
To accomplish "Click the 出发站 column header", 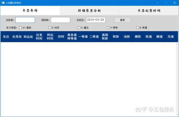I will [17, 37].
